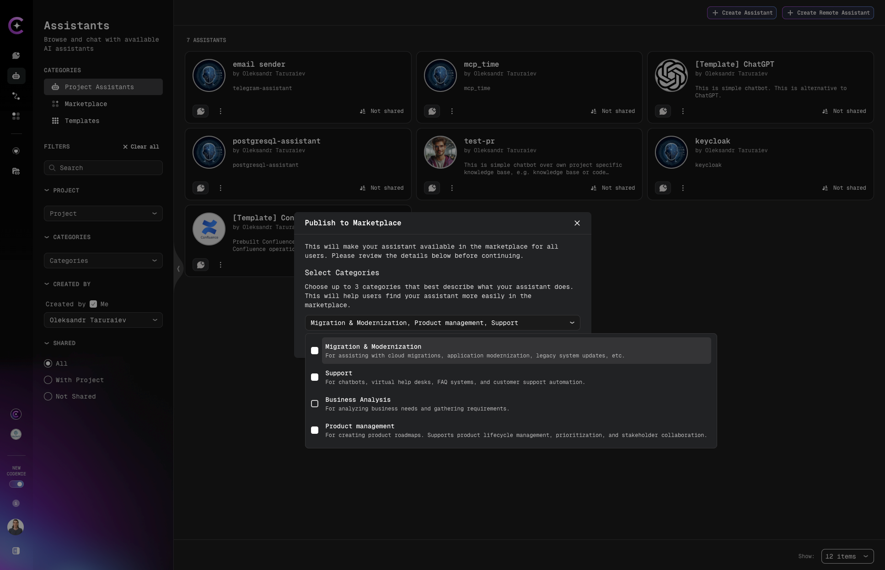Open the three-dot menu on the mcp_time card
The width and height of the screenshot is (885, 570).
[452, 111]
